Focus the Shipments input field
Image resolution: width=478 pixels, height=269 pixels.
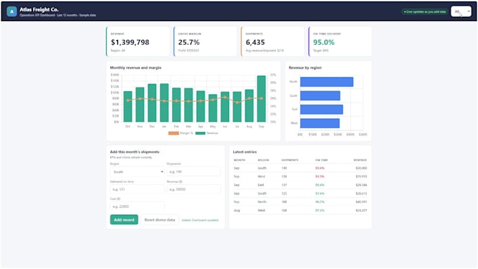tap(193, 172)
